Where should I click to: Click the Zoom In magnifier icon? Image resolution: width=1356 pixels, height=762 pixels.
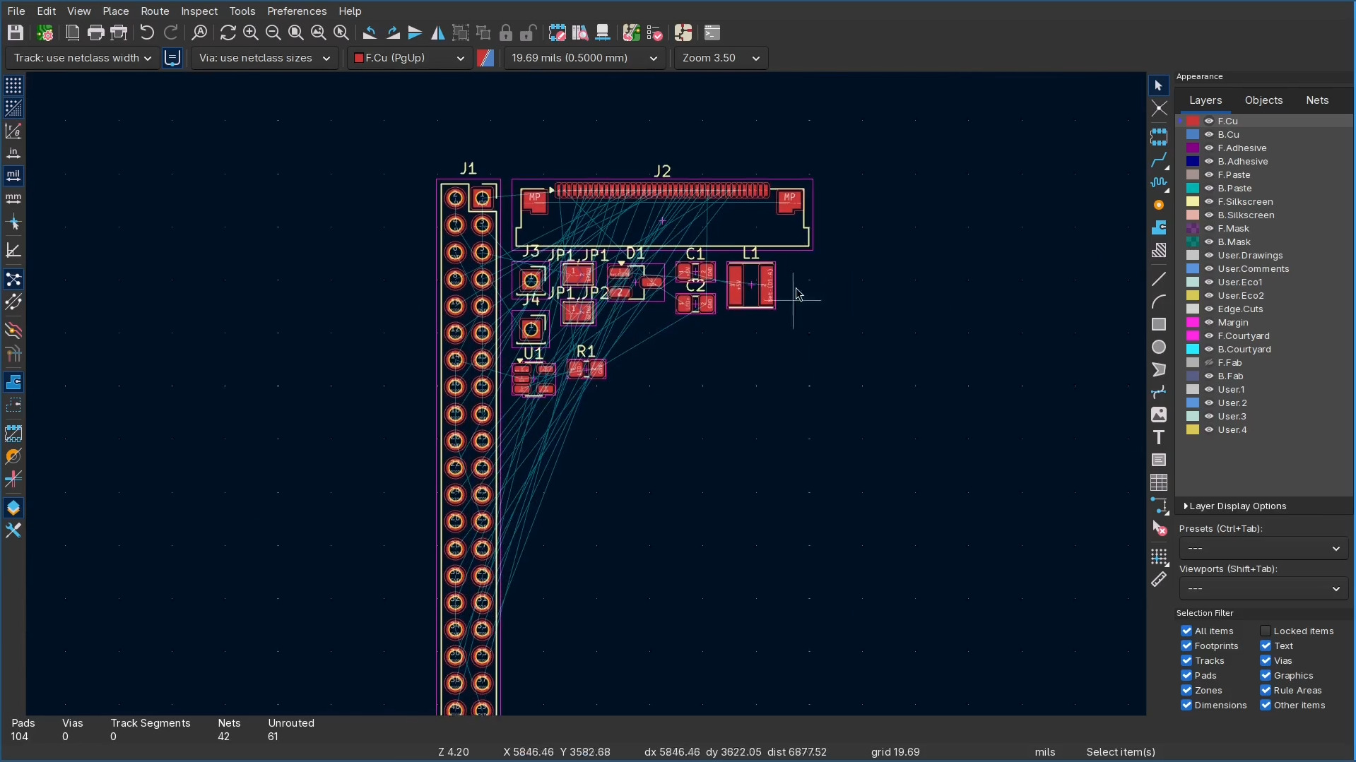click(250, 33)
